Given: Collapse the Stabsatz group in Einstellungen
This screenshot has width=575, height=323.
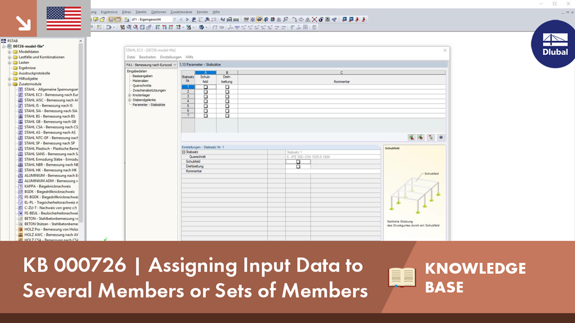Looking at the screenshot, I should point(184,152).
